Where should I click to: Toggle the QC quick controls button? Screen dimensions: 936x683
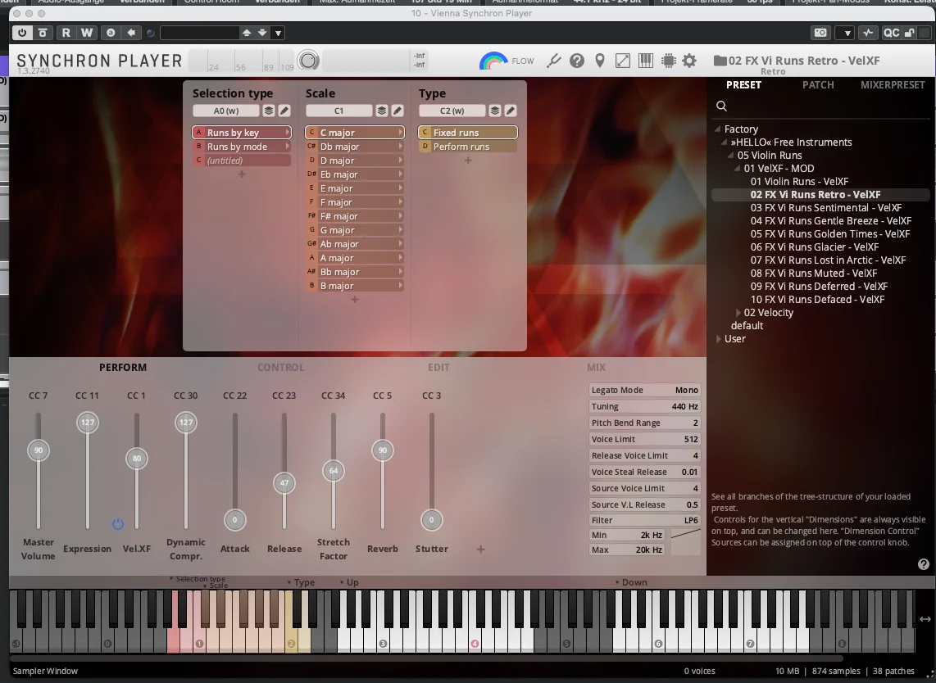[891, 33]
